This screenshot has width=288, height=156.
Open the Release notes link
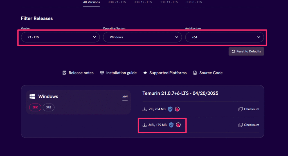(78, 73)
